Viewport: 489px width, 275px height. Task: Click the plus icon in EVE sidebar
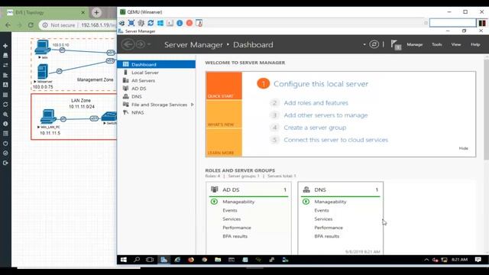pyautogui.click(x=5, y=46)
